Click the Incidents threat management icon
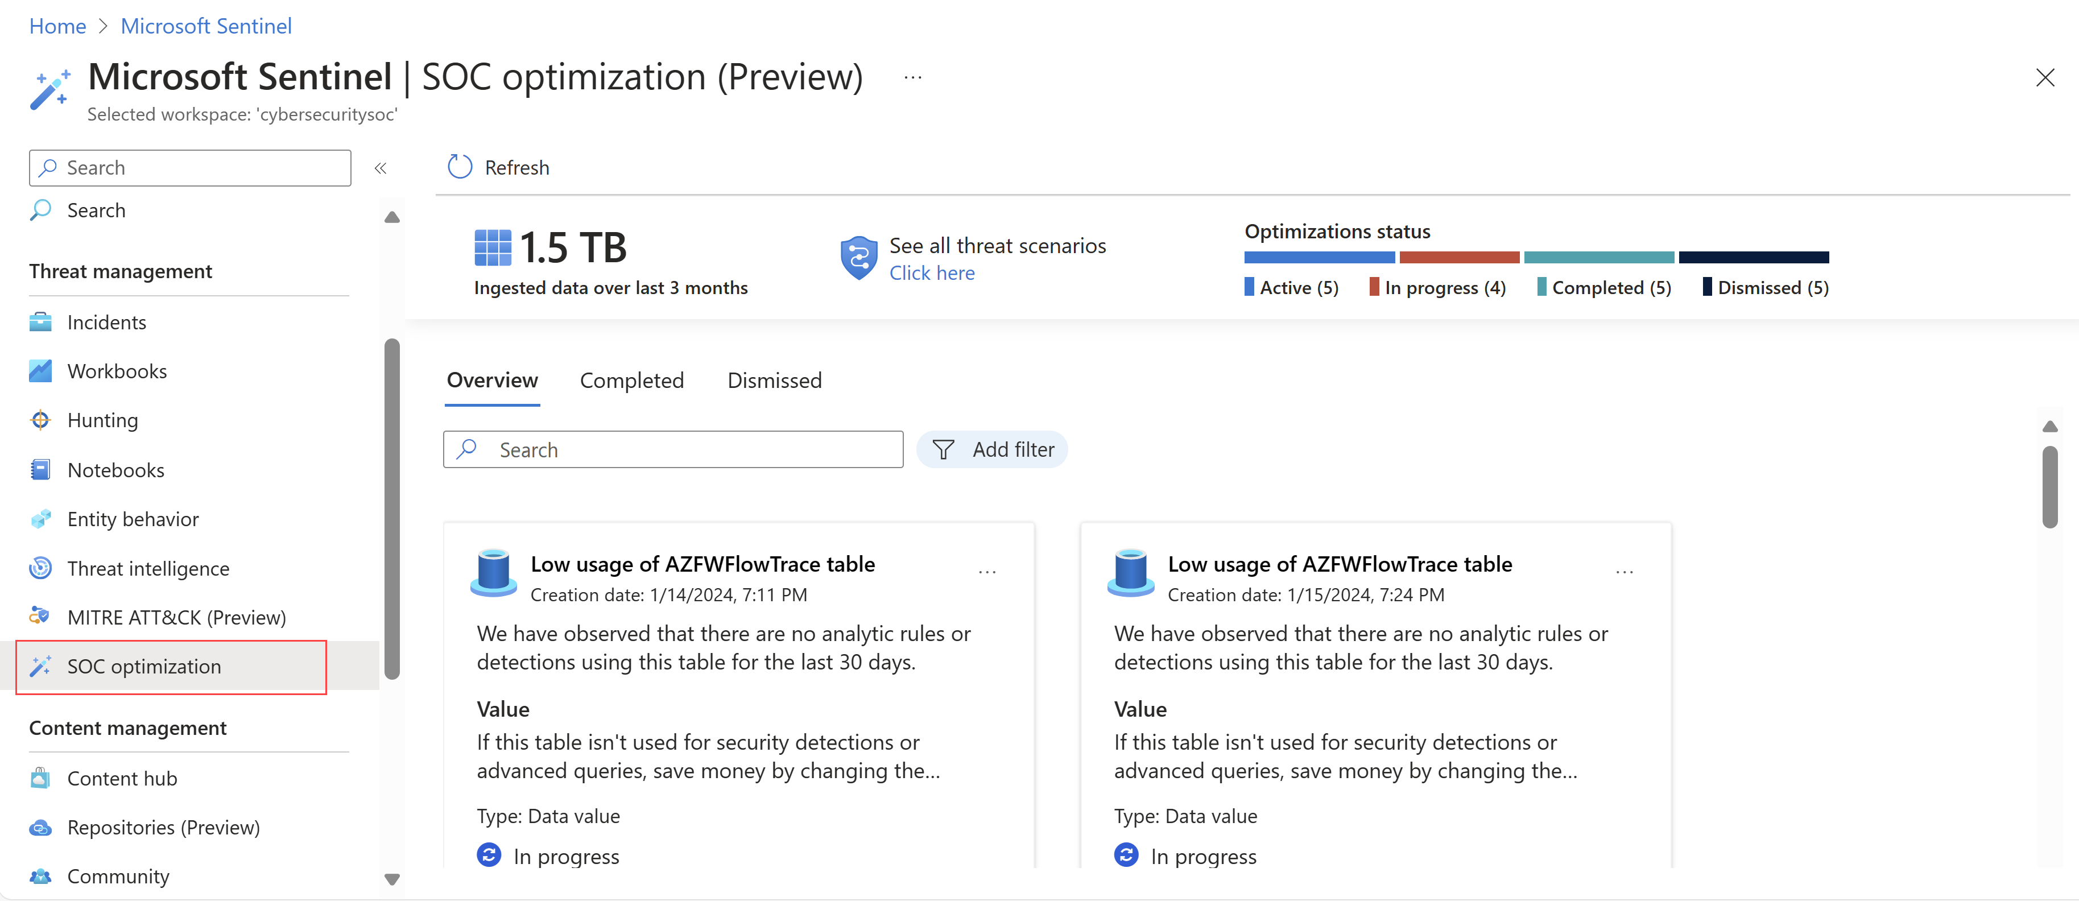 click(41, 321)
